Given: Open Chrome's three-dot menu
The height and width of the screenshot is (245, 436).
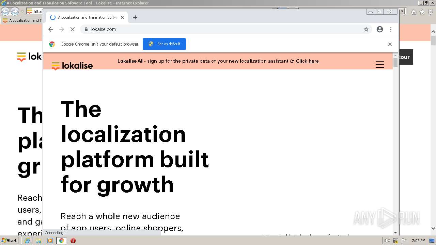Looking at the screenshot, I should (x=391, y=29).
